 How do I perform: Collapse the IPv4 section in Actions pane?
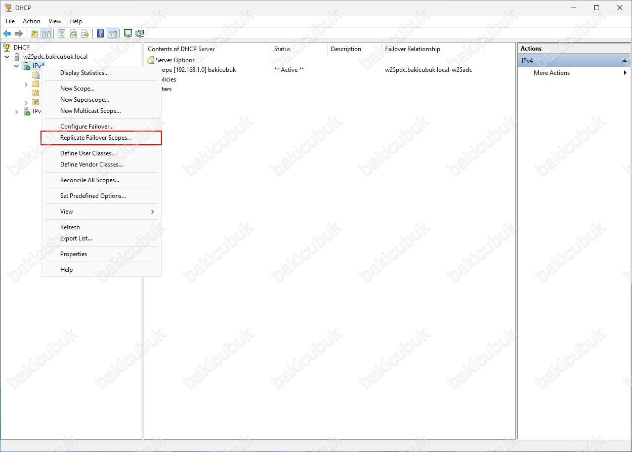(624, 61)
